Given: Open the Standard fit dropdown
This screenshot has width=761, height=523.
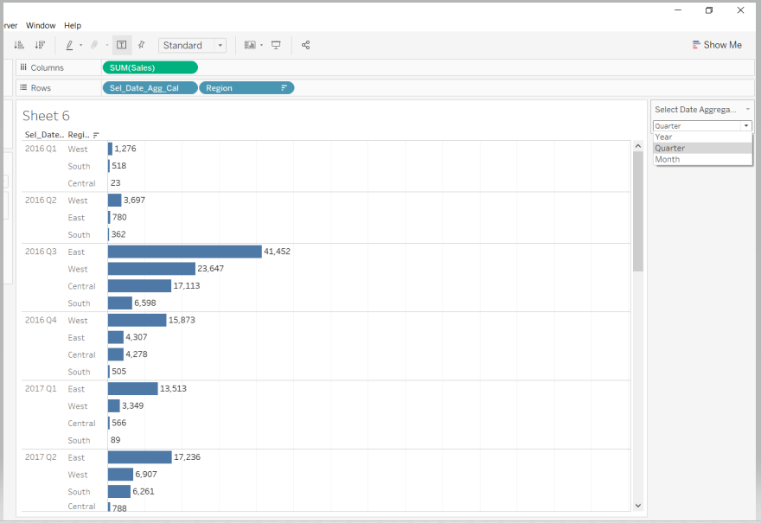Looking at the screenshot, I should point(192,45).
